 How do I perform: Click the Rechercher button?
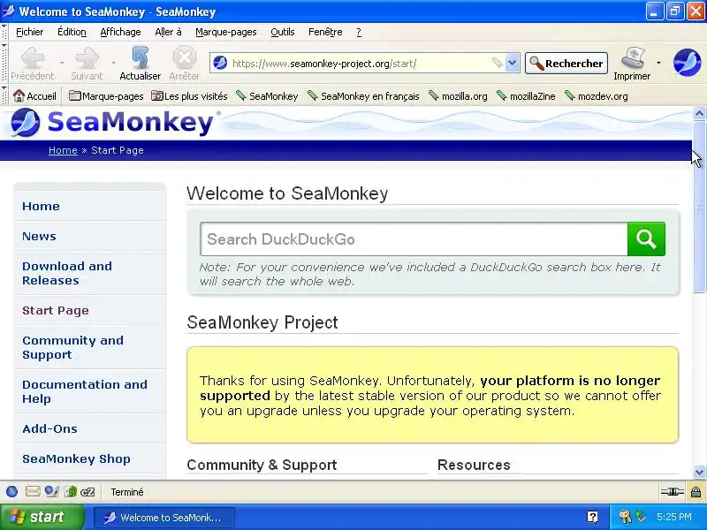pyautogui.click(x=566, y=63)
